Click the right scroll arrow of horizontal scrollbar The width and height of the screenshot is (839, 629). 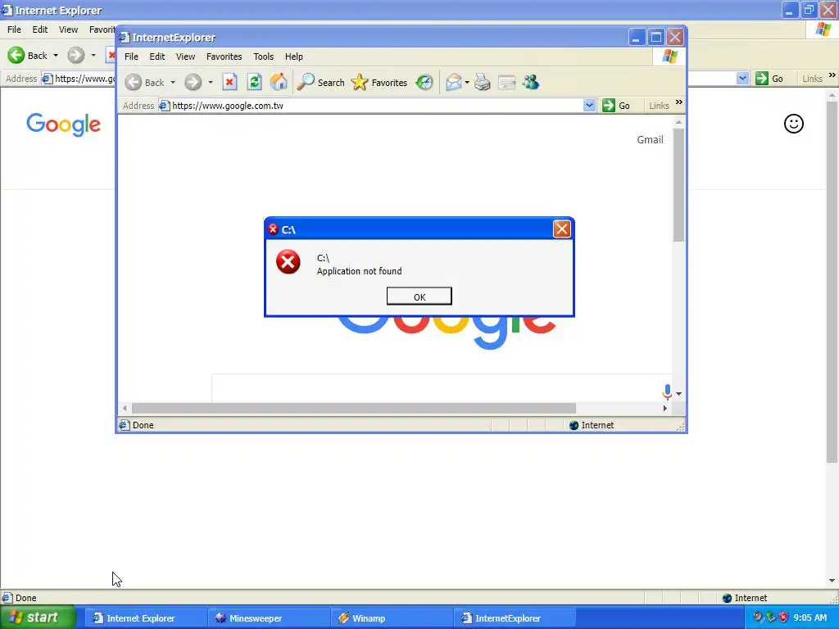[665, 408]
